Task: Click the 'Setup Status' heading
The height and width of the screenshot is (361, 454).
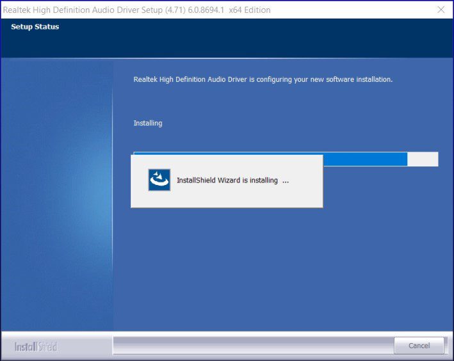Action: (x=35, y=27)
